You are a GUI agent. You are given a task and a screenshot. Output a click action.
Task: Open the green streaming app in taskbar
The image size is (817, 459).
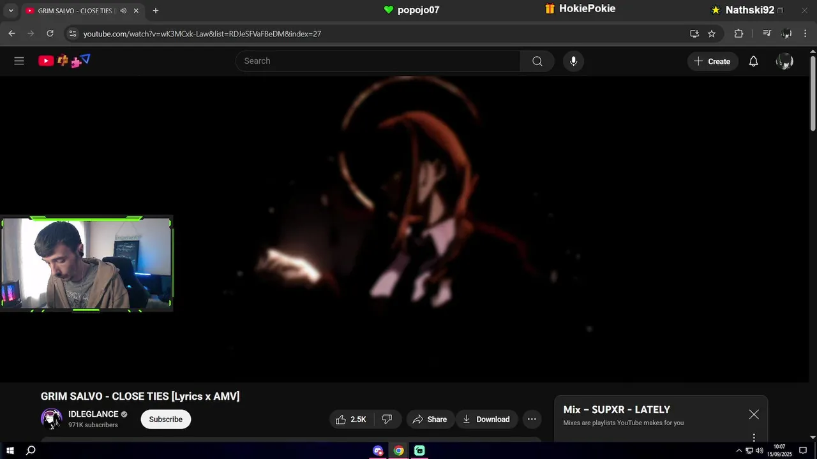(419, 451)
